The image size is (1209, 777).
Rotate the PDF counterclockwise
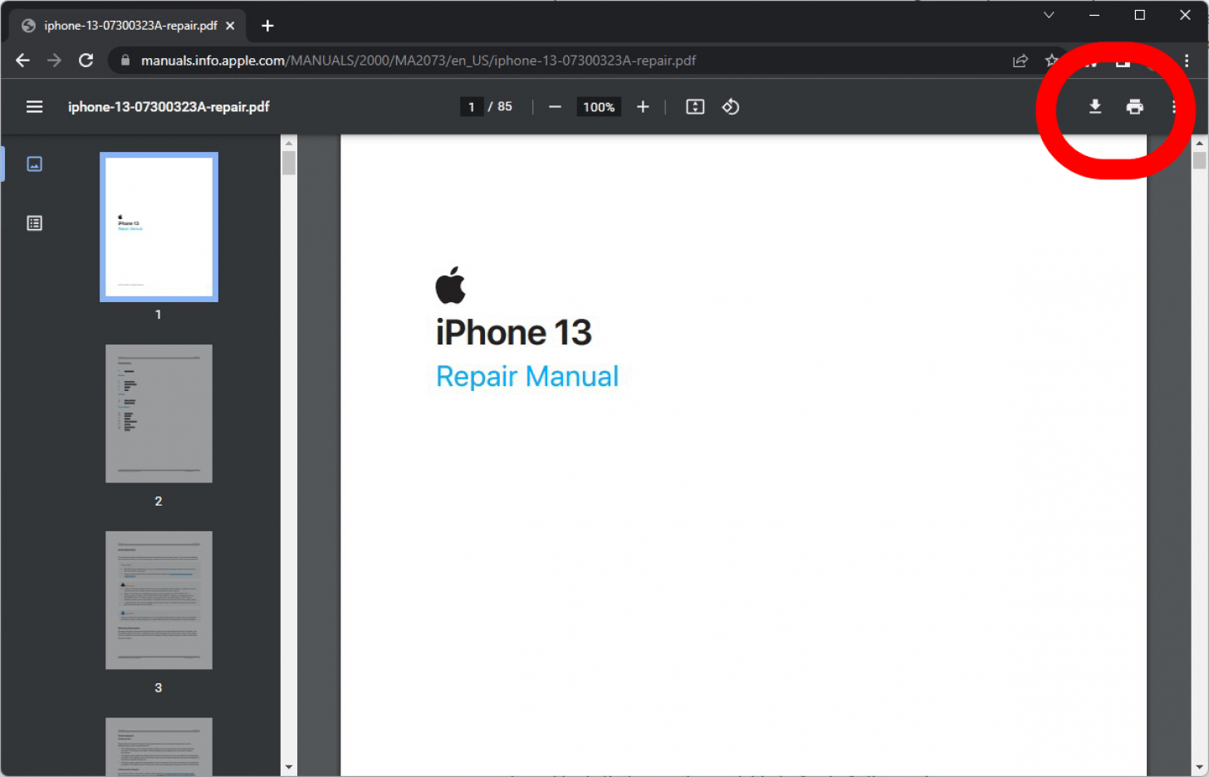click(x=731, y=107)
